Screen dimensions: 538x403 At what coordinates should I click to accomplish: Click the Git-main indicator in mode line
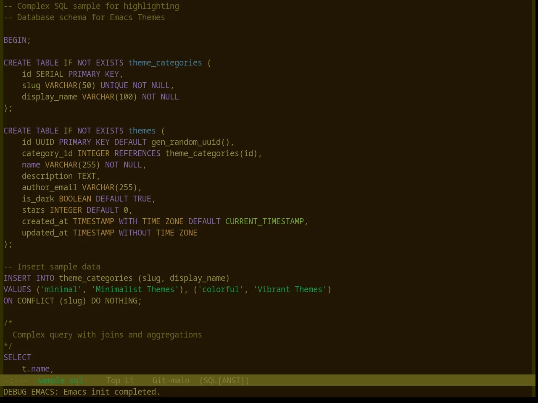pos(171,380)
